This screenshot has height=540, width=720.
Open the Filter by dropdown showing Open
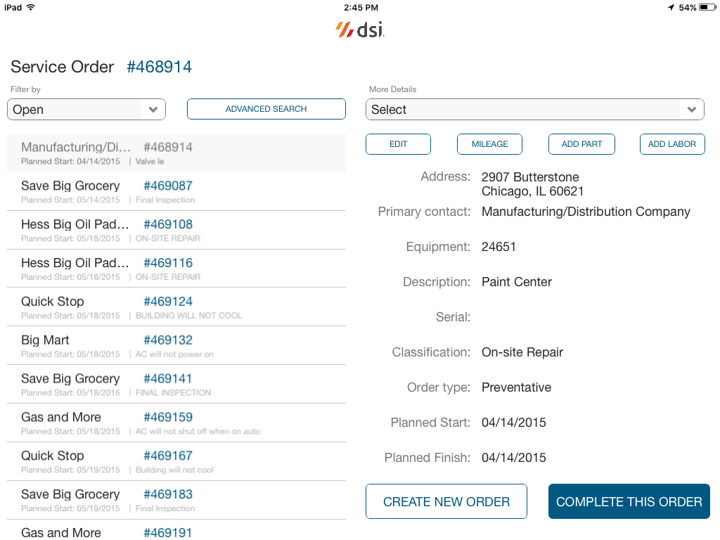(86, 109)
